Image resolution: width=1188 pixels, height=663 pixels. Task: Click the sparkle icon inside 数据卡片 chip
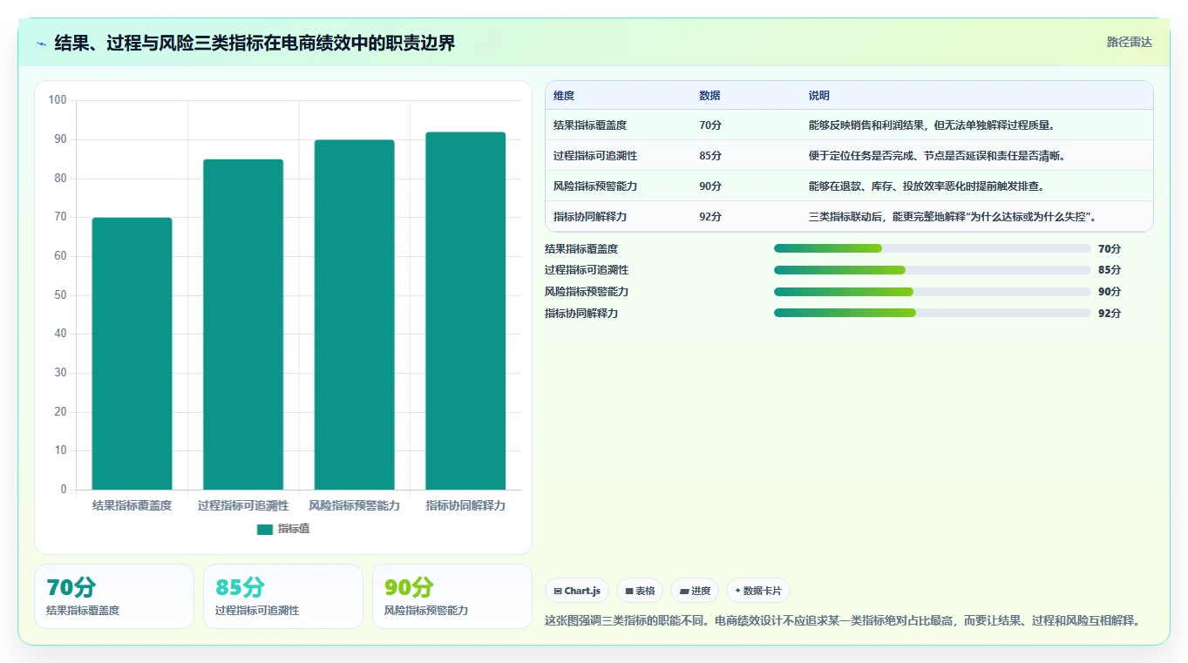pos(737,591)
